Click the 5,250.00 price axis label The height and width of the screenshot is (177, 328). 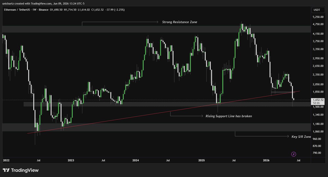click(x=318, y=17)
